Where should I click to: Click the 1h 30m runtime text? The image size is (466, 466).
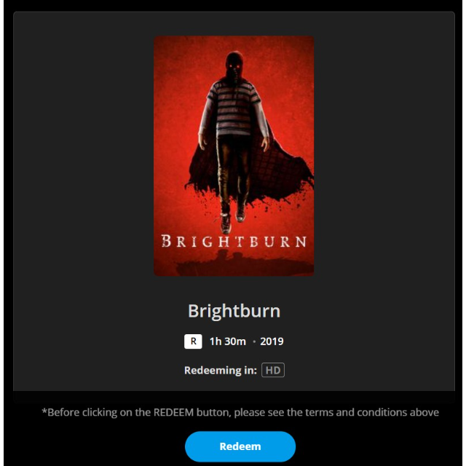coord(228,341)
